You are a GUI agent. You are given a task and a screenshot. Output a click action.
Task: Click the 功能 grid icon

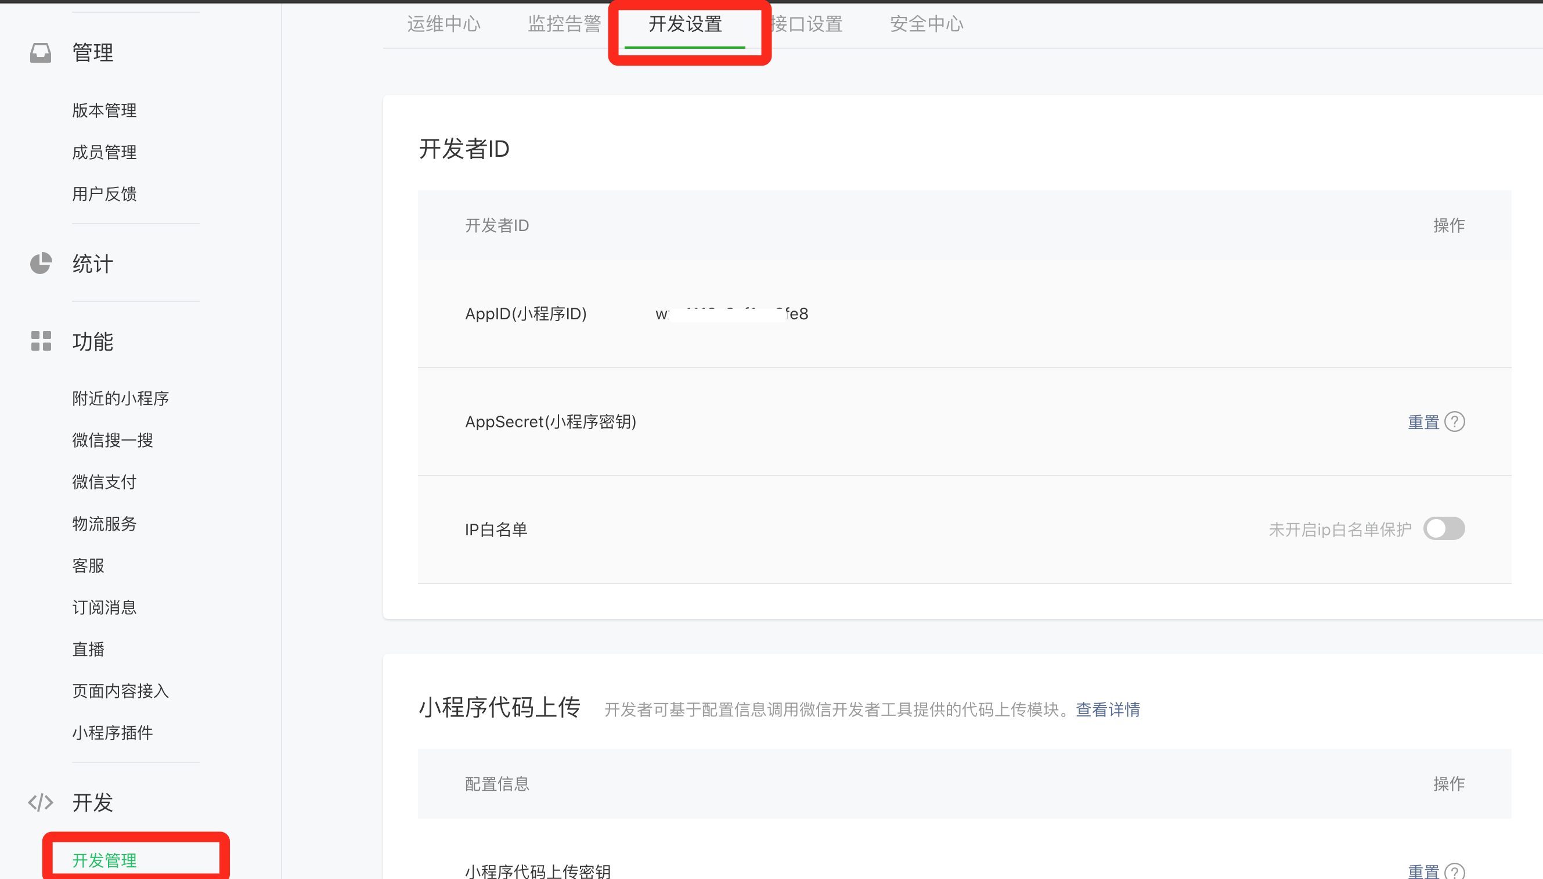41,341
